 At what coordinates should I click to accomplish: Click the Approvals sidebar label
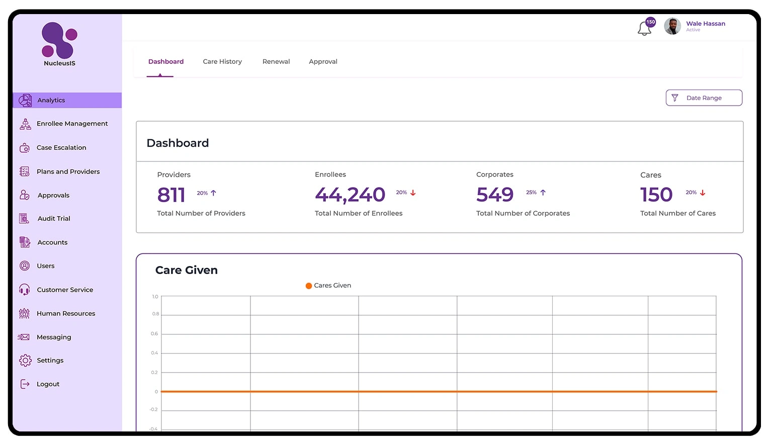pos(53,196)
